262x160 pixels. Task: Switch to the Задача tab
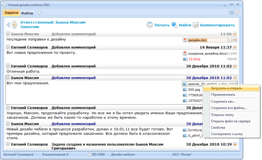coord(11,13)
